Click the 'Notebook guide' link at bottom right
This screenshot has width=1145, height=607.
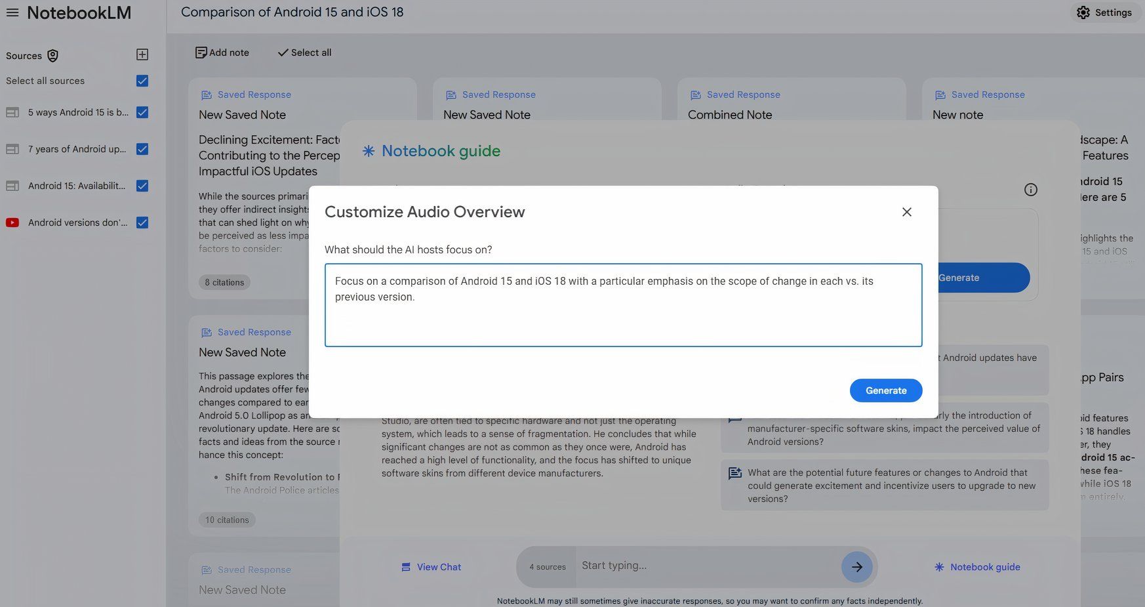point(985,567)
